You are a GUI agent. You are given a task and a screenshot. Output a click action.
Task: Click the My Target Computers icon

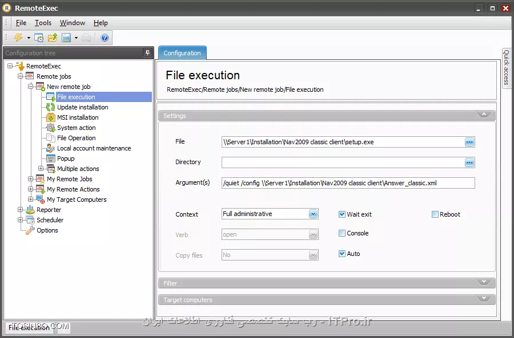(x=41, y=199)
